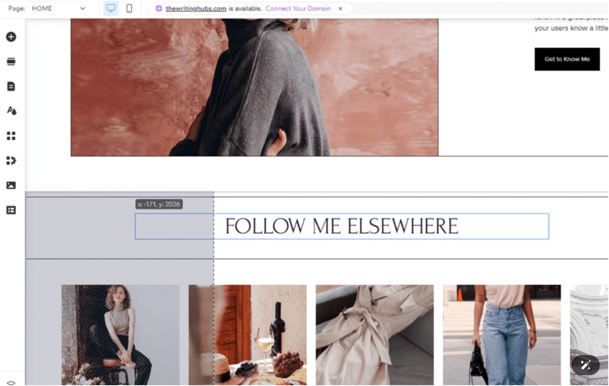Select the gallery photo of beige trench coat

(x=375, y=335)
